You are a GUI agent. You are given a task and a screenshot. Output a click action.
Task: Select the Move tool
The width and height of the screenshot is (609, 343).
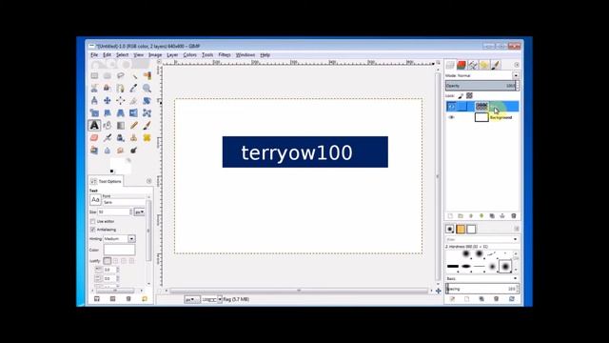click(x=108, y=101)
